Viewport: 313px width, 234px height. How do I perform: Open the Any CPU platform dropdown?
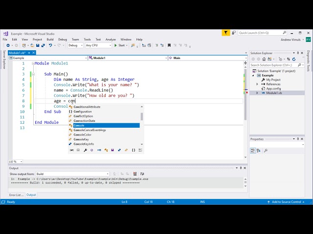point(98,45)
